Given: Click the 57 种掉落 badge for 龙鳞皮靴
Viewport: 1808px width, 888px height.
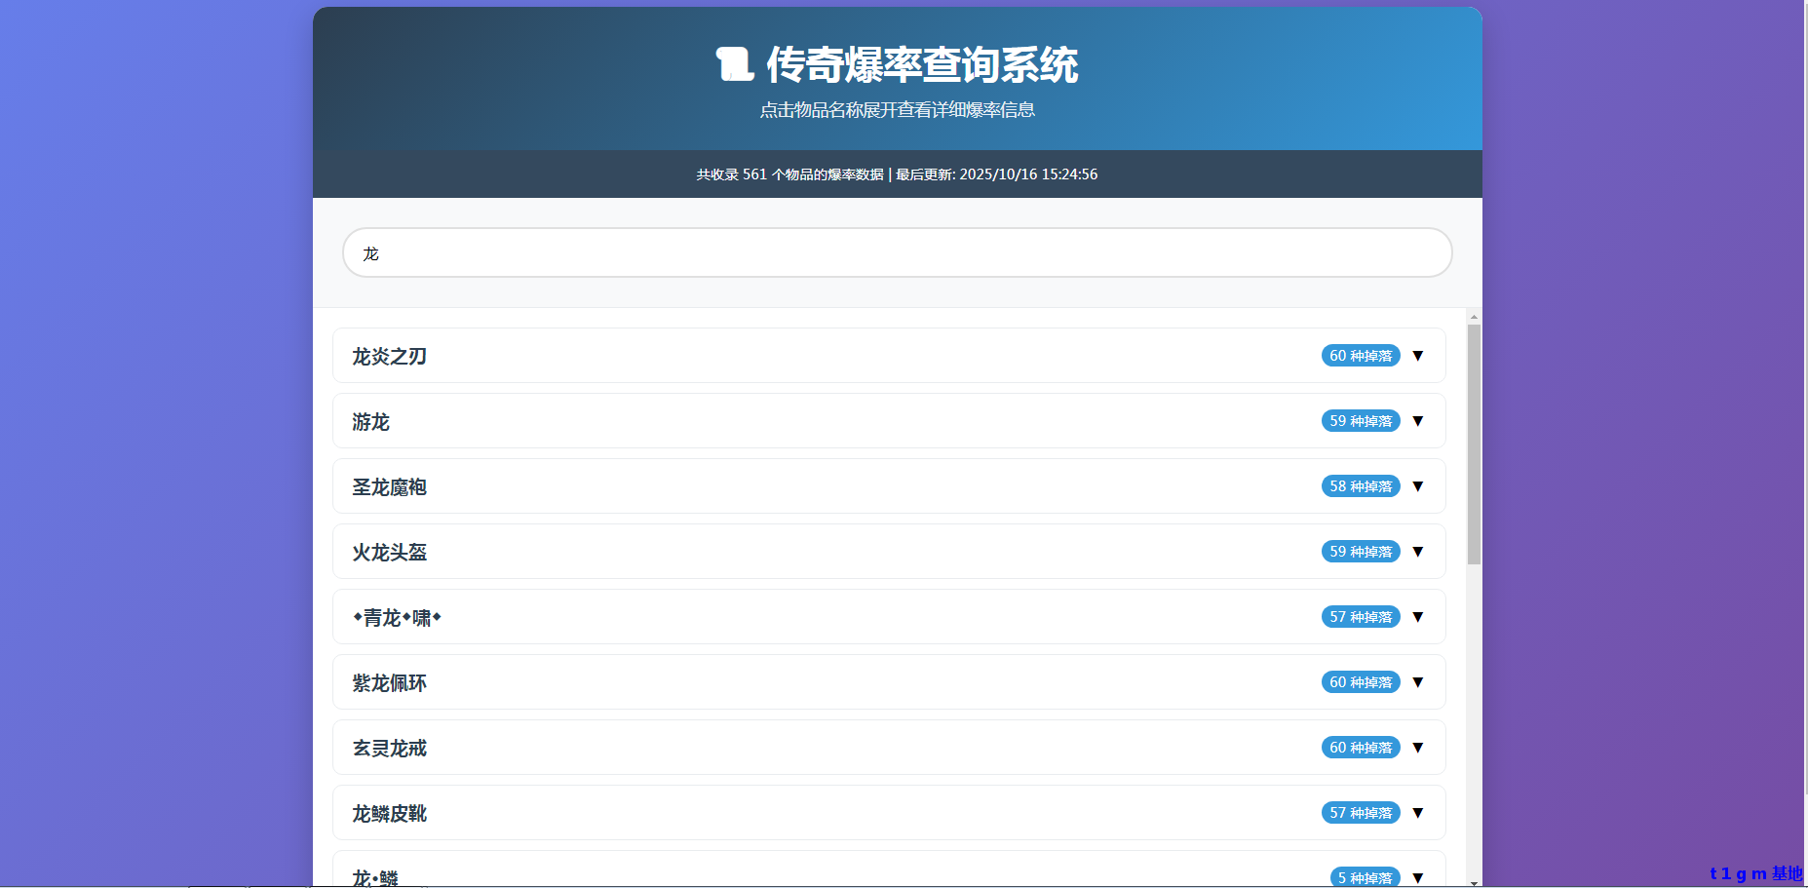Looking at the screenshot, I should (x=1361, y=813).
